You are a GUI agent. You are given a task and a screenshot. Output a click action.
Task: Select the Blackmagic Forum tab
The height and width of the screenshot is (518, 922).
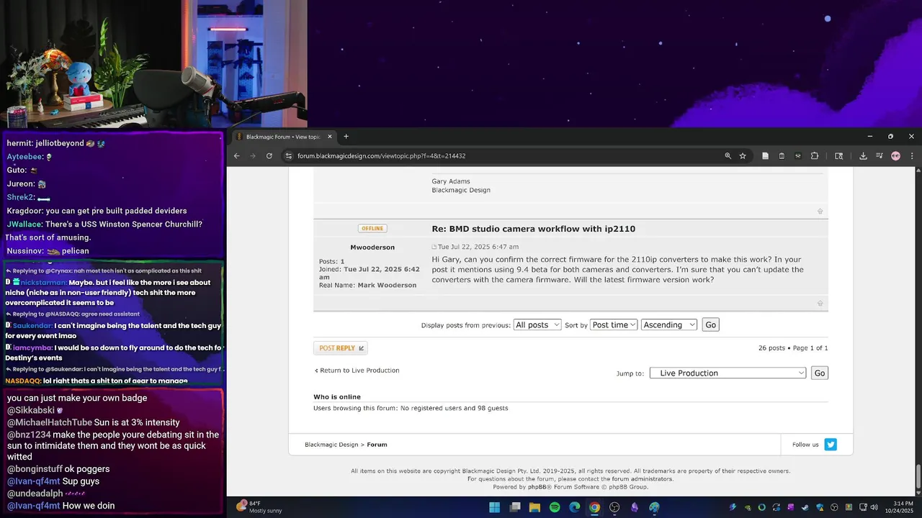point(285,137)
